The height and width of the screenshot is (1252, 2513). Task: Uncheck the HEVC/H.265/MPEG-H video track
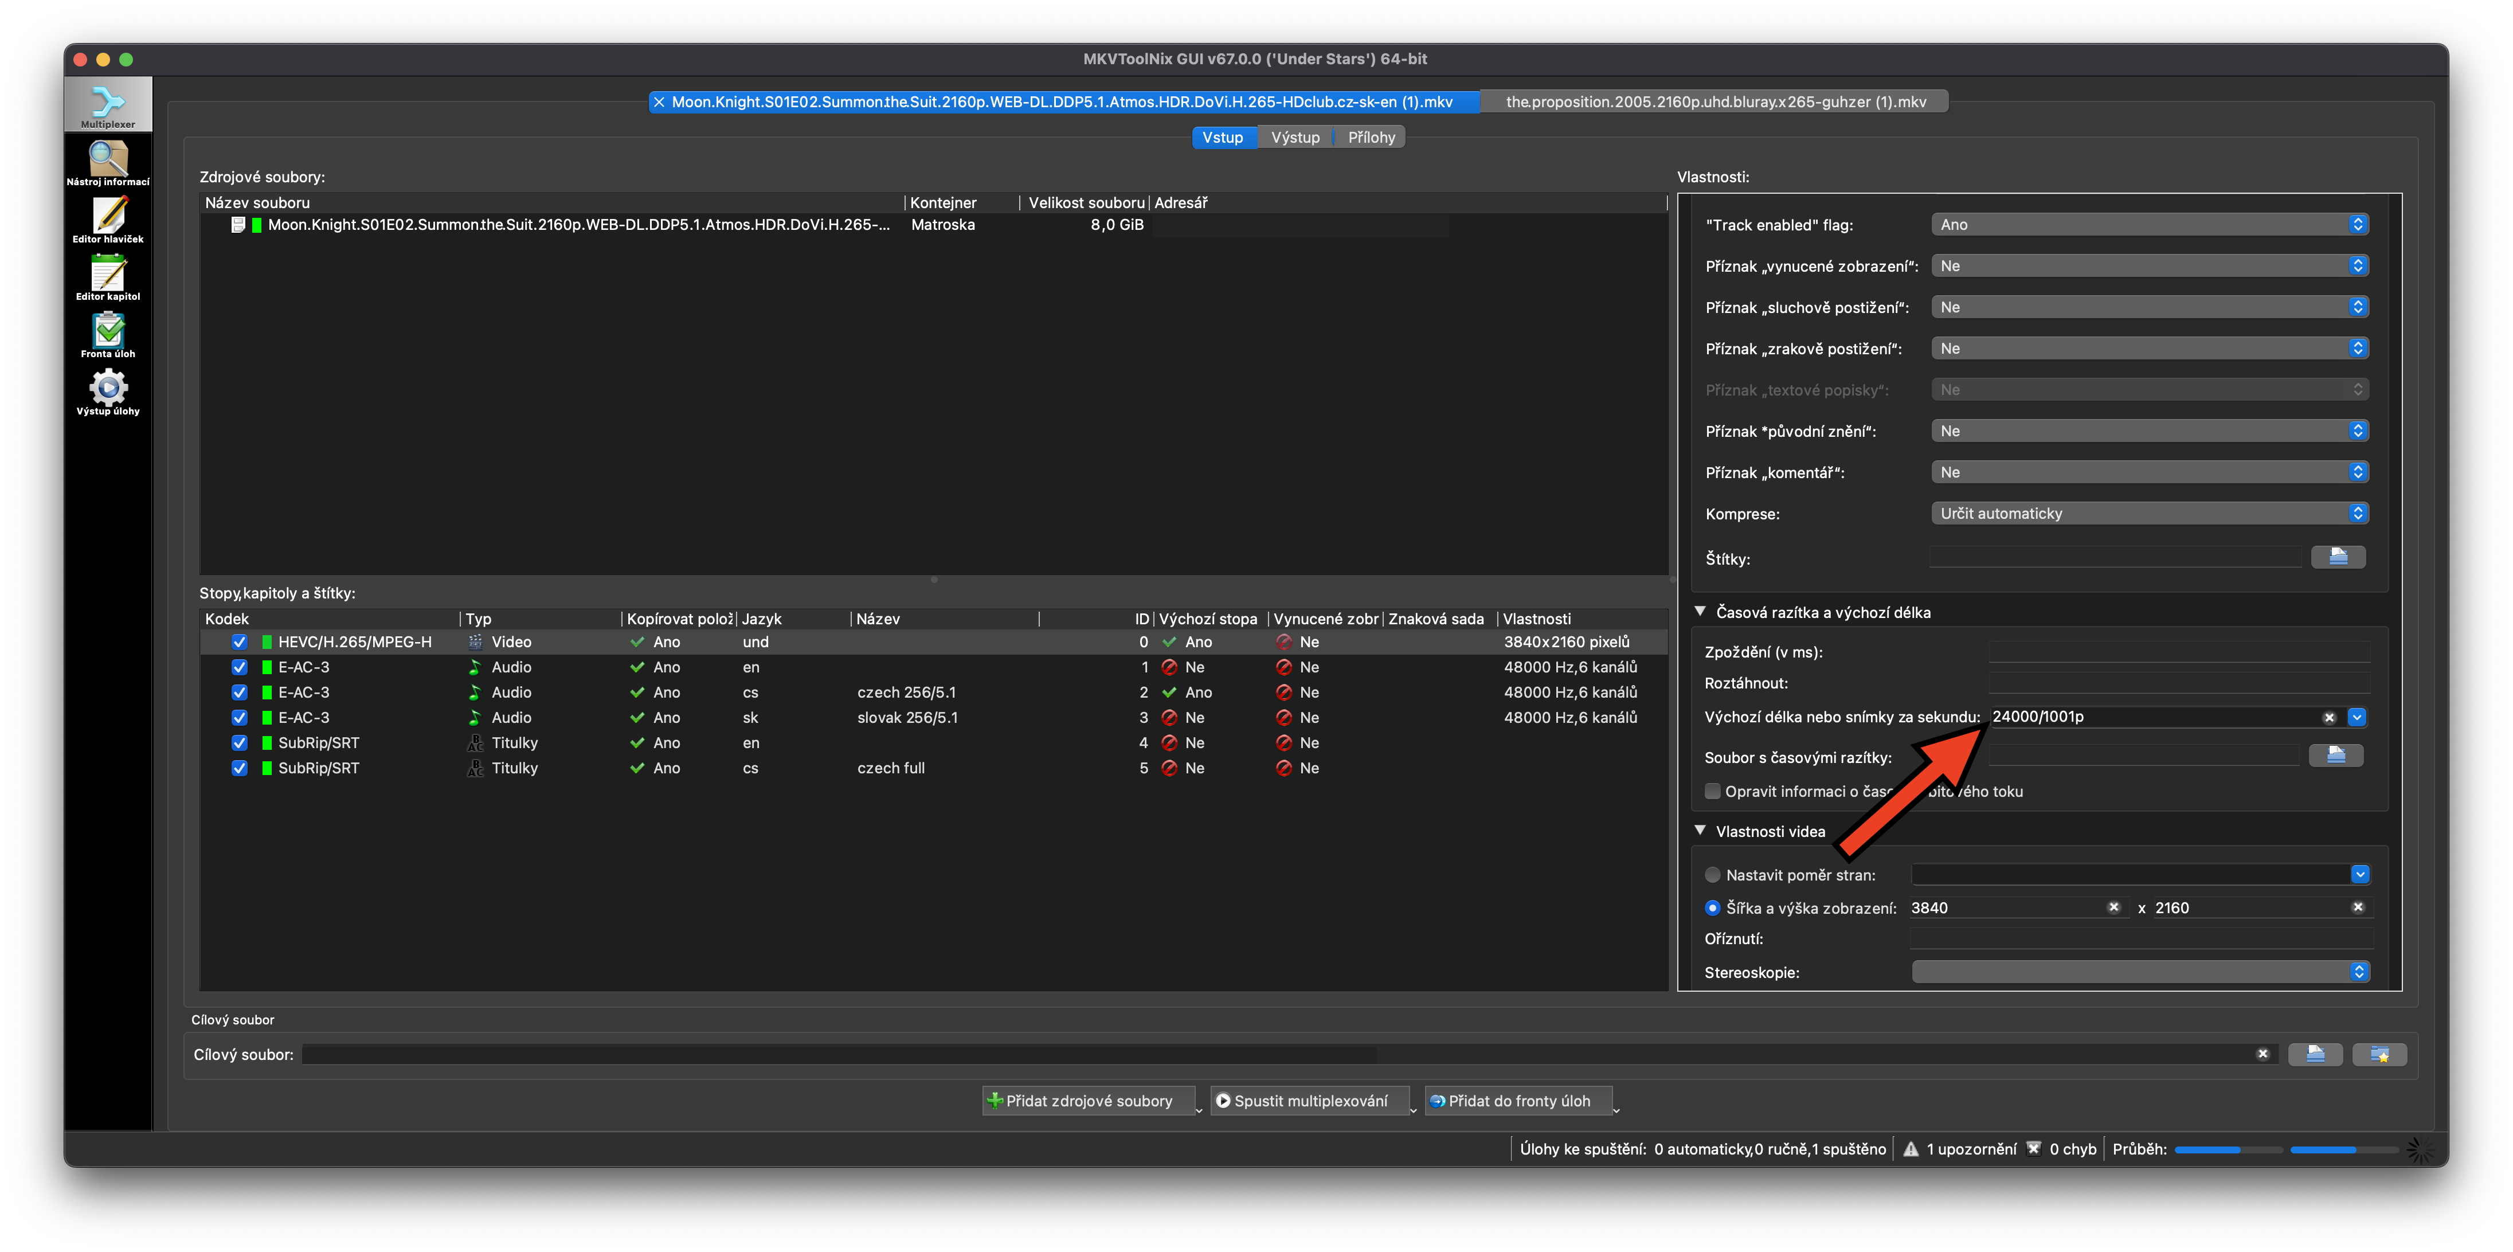239,642
